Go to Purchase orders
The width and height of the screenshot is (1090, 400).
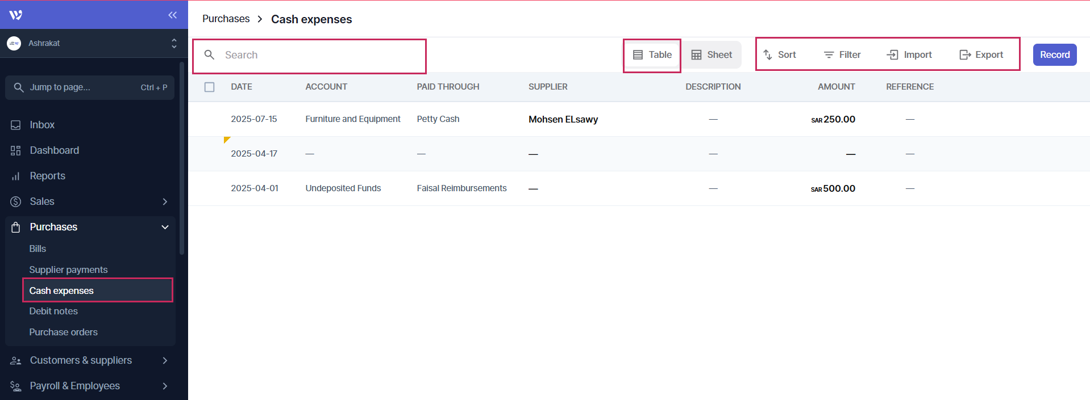pyautogui.click(x=64, y=332)
